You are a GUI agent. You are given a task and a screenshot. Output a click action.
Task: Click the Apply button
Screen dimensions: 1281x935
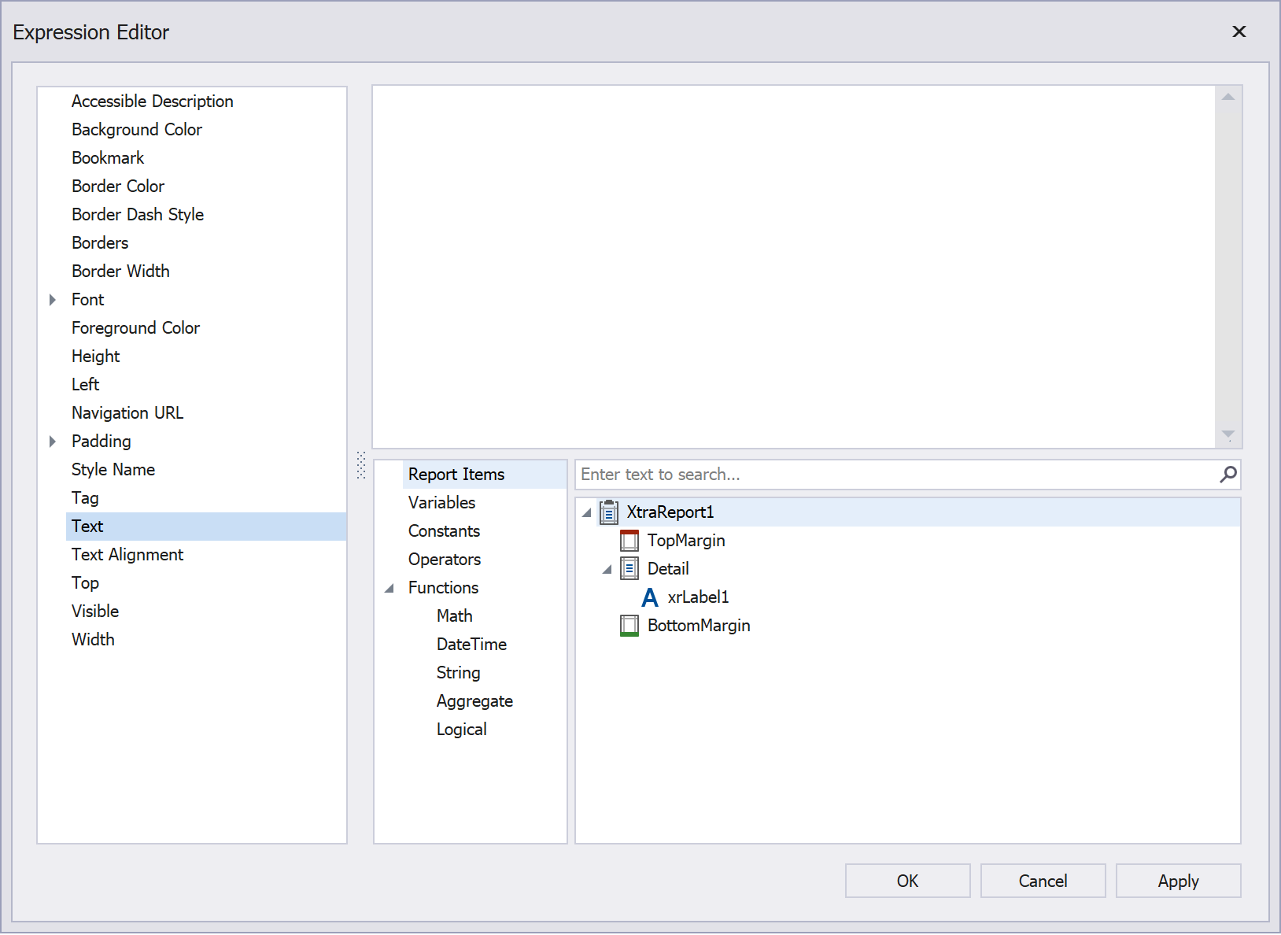[x=1178, y=881]
